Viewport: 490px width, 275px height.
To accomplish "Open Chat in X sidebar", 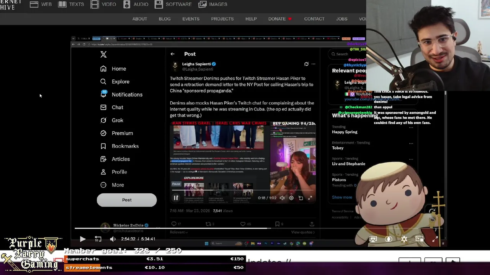I will 112,107.
